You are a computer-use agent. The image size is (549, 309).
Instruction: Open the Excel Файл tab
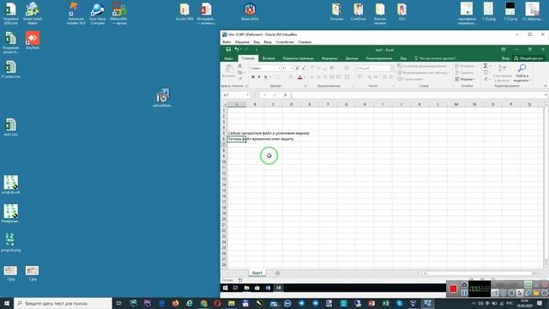(229, 58)
